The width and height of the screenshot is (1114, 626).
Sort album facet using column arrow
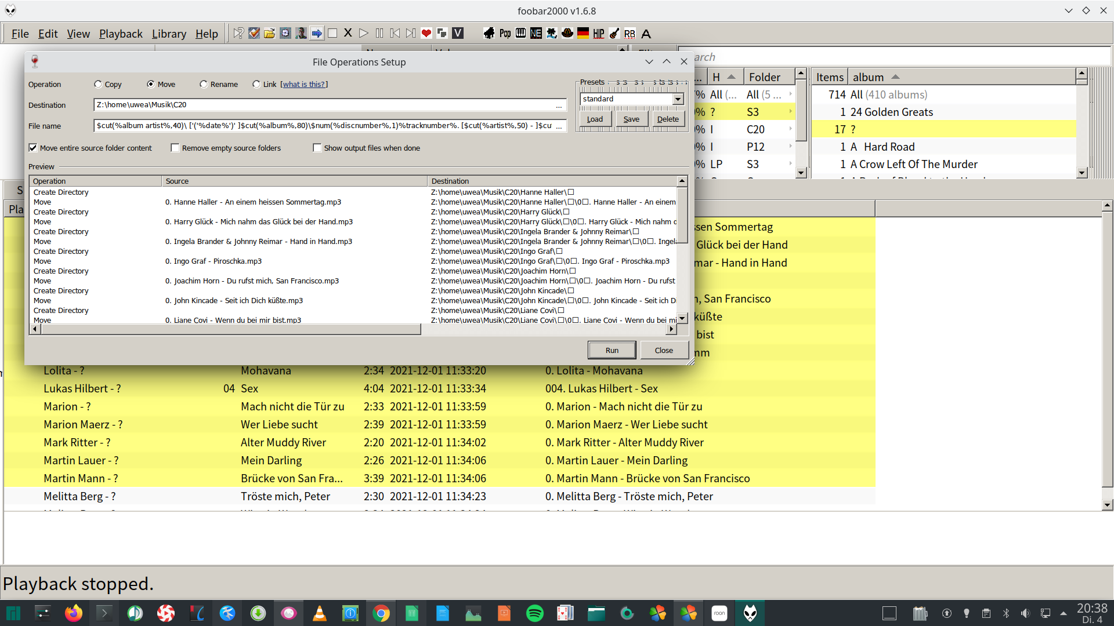(895, 77)
